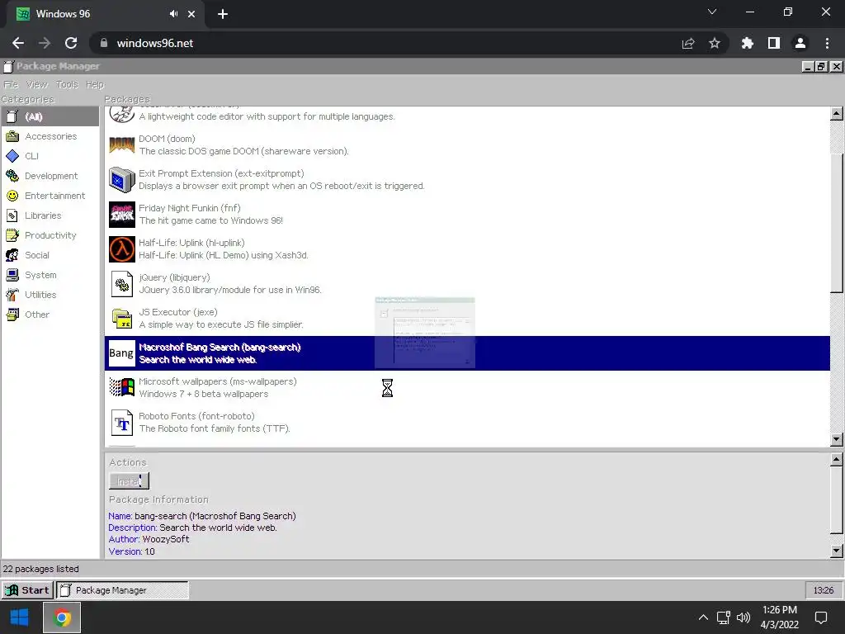Viewport: 845px width, 634px height.
Task: Open the Chrome profile menu
Action: click(x=800, y=43)
